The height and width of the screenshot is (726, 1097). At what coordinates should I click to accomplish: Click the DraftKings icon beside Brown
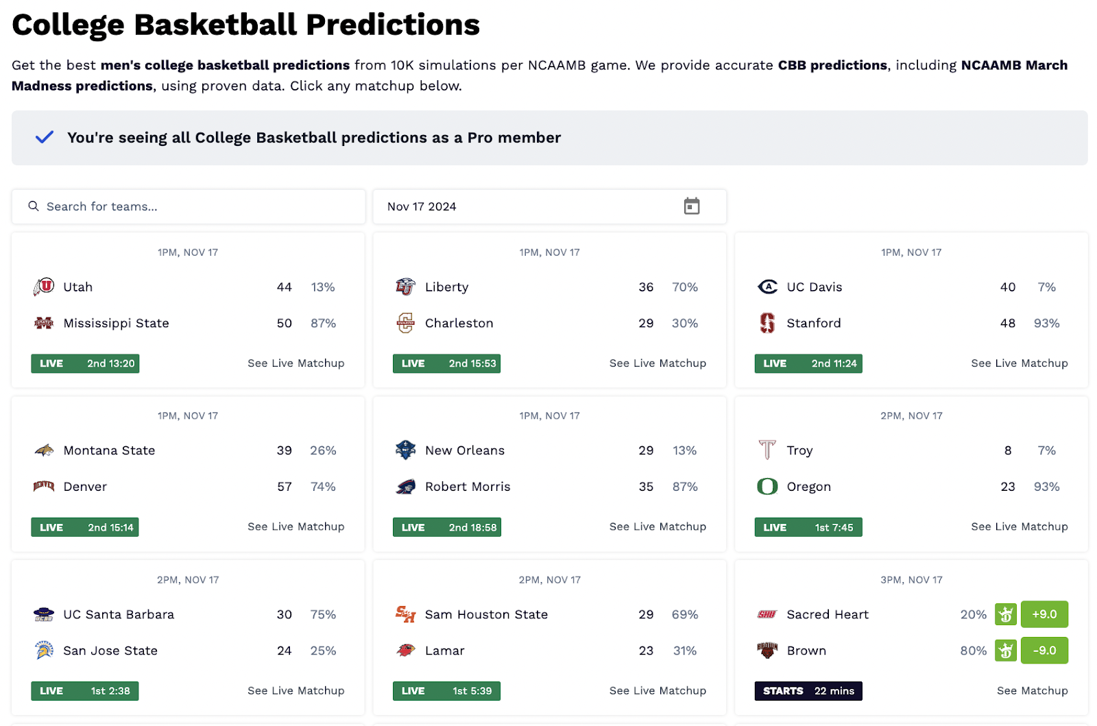coord(1006,651)
